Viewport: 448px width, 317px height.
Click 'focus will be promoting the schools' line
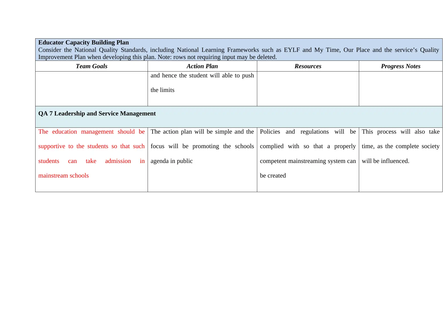(x=202, y=146)
